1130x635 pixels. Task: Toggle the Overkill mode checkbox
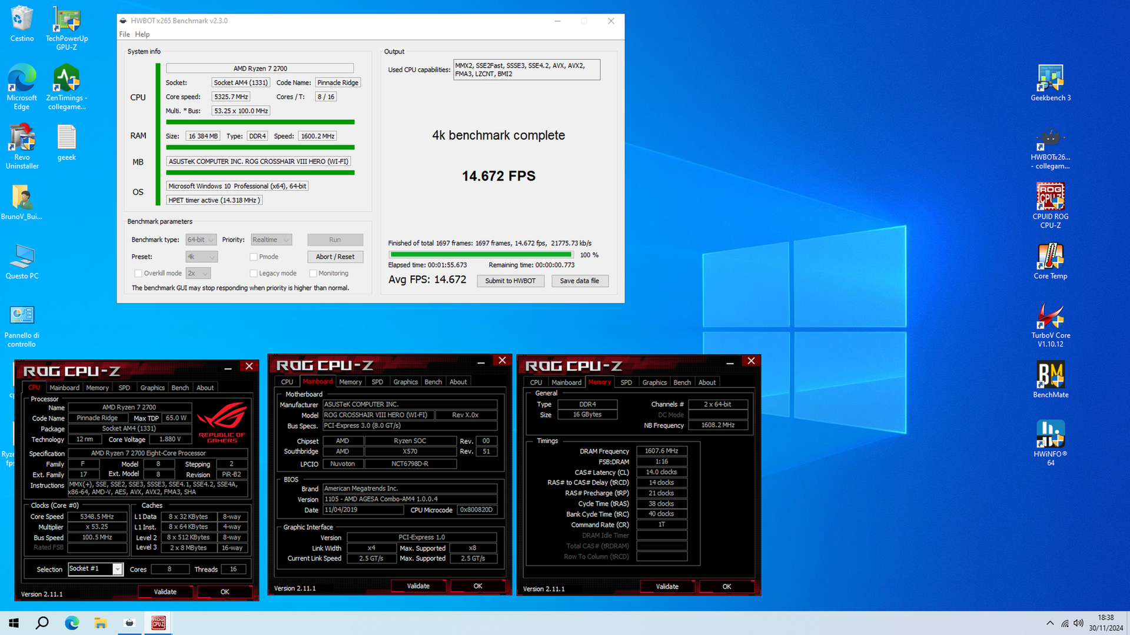coord(138,273)
